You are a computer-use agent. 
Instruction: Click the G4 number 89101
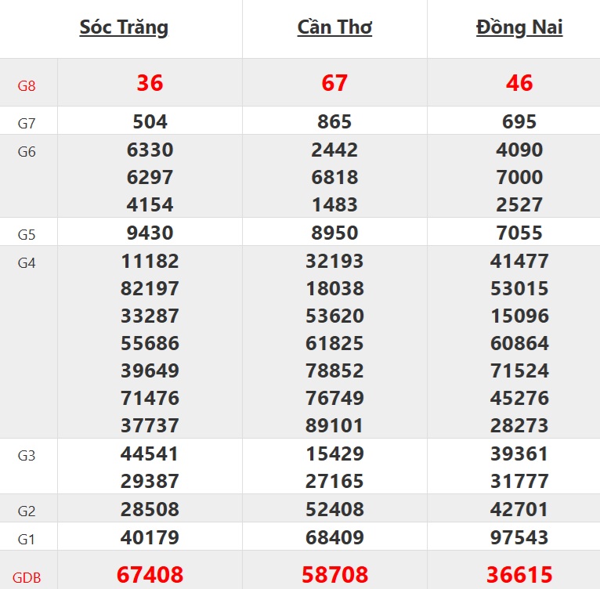pos(334,425)
